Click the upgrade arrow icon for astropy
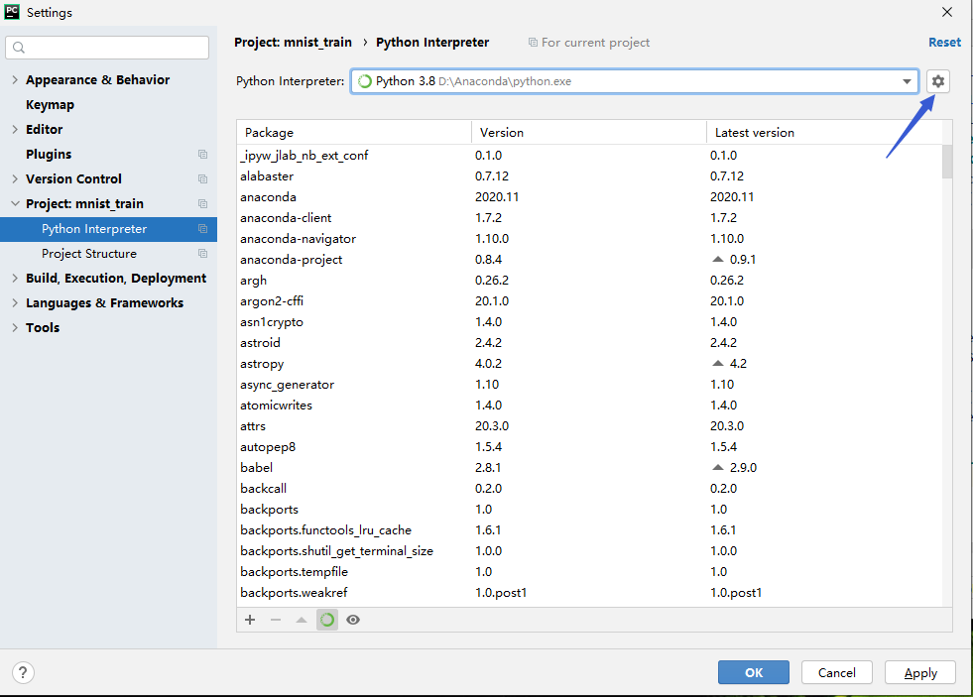973x697 pixels. coord(718,364)
